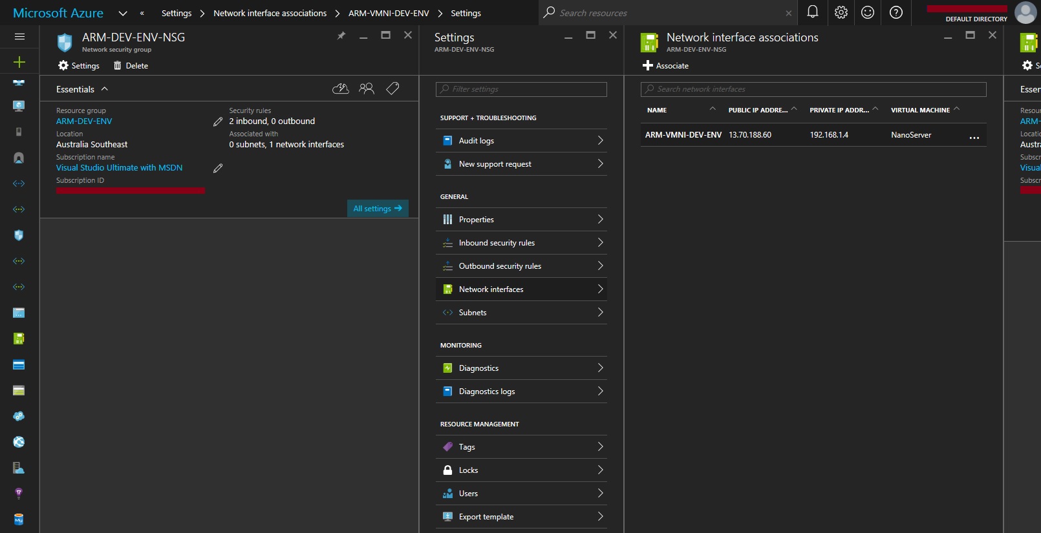The image size is (1041, 533).
Task: Open Subnets settings
Action: [x=521, y=313]
